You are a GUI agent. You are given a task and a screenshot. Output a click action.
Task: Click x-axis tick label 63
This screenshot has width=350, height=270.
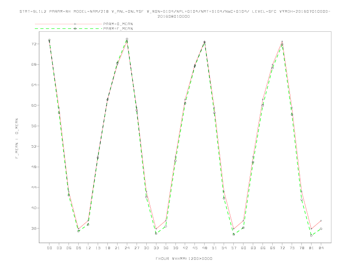253,248
